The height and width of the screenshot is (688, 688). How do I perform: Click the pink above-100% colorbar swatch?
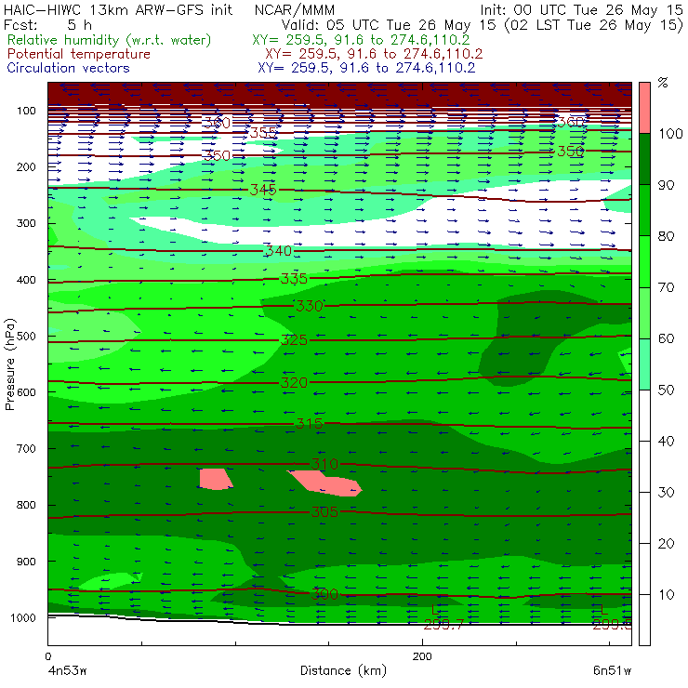tap(644, 108)
